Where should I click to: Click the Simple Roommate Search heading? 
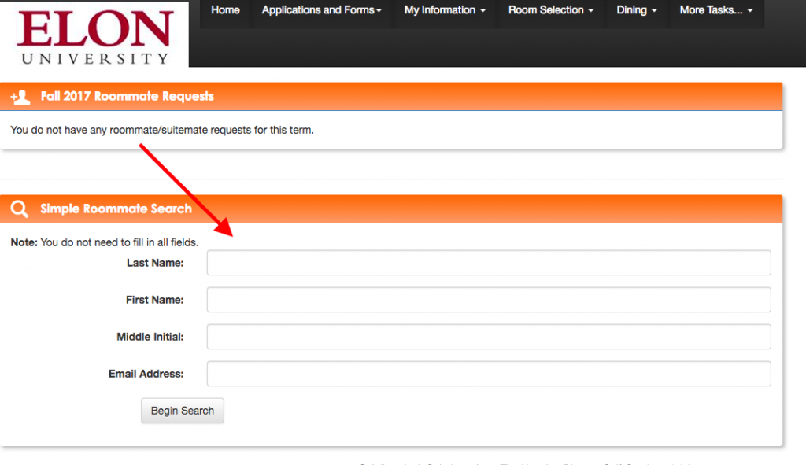[116, 209]
